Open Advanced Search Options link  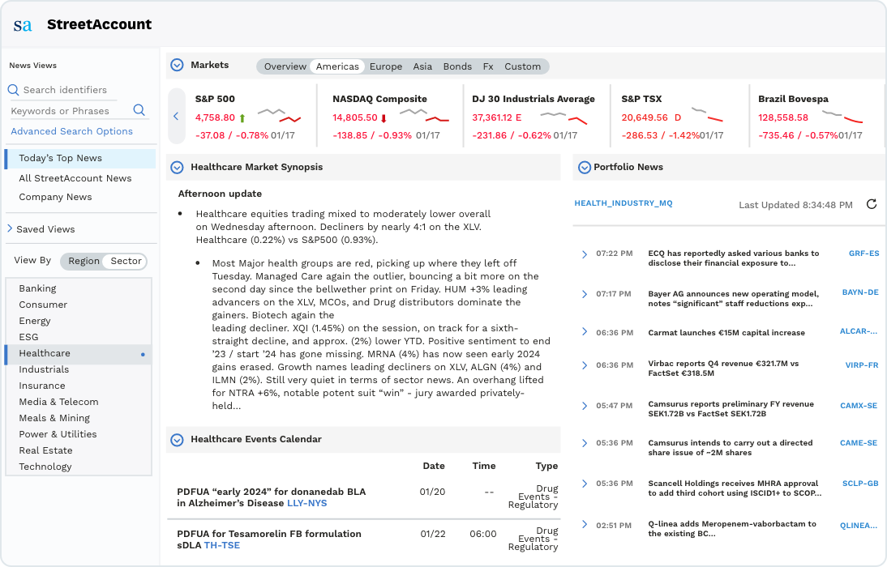72,131
